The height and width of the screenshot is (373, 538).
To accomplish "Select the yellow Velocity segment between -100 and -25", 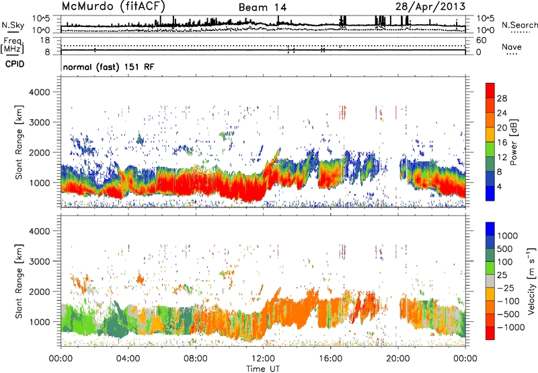I will tap(490, 294).
